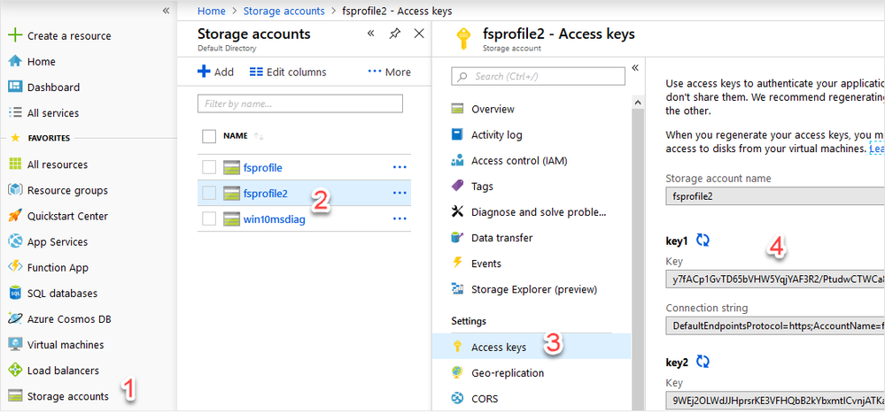Click the Filter by name input field
This screenshot has width=885, height=413.
300,103
